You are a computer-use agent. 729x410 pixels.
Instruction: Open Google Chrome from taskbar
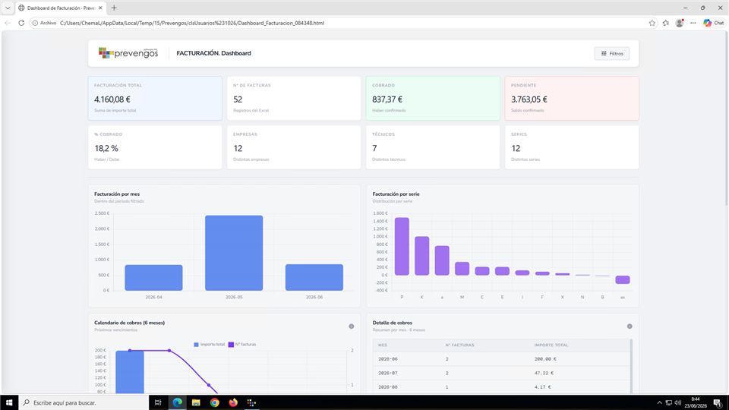214,402
